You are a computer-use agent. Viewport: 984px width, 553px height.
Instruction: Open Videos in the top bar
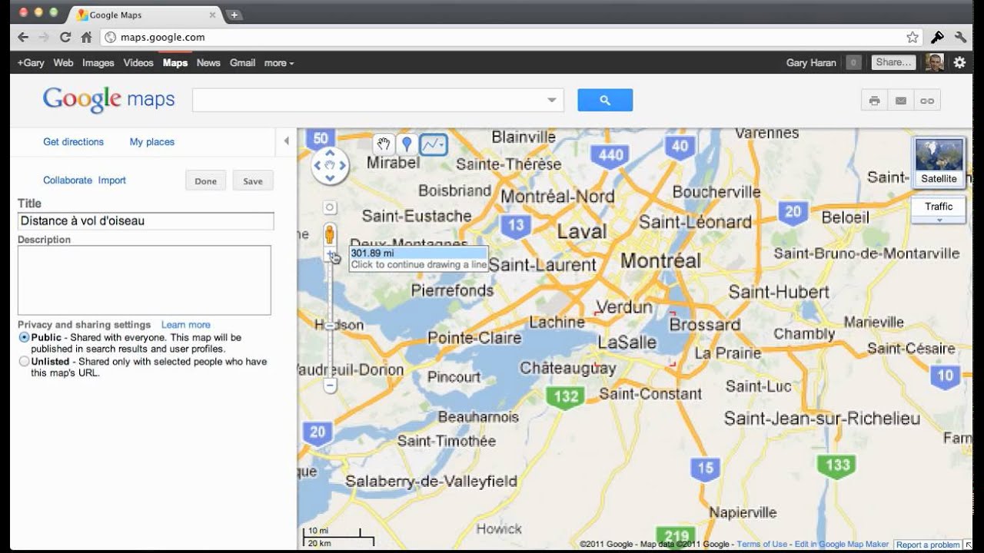tap(138, 63)
